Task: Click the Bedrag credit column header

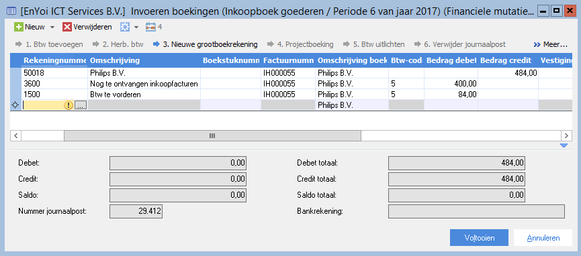Action: [508, 60]
